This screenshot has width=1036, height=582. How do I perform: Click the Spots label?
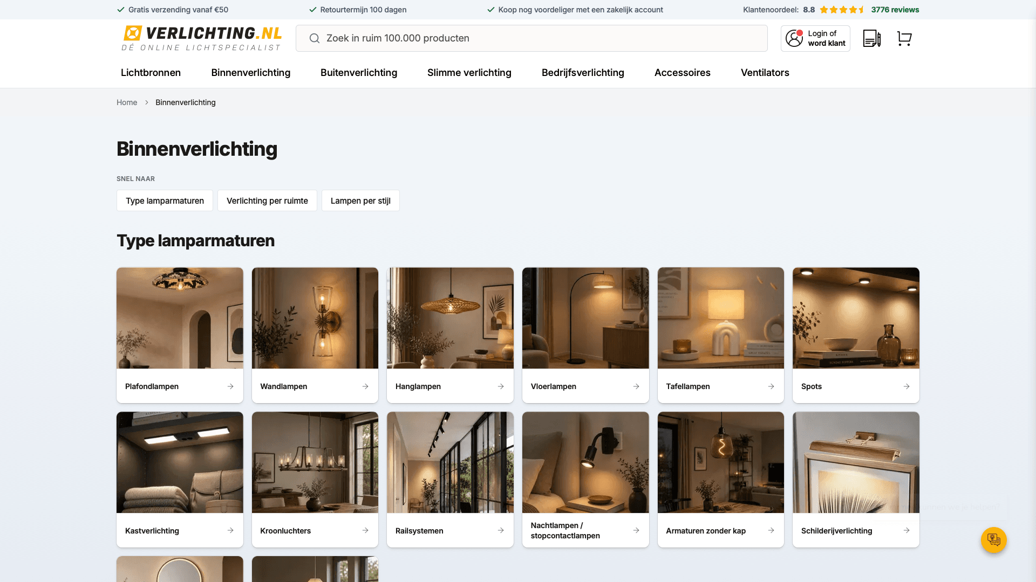point(812,386)
